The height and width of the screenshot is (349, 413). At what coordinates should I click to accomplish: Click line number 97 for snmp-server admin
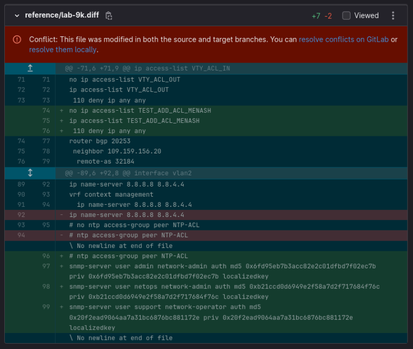[46, 266]
